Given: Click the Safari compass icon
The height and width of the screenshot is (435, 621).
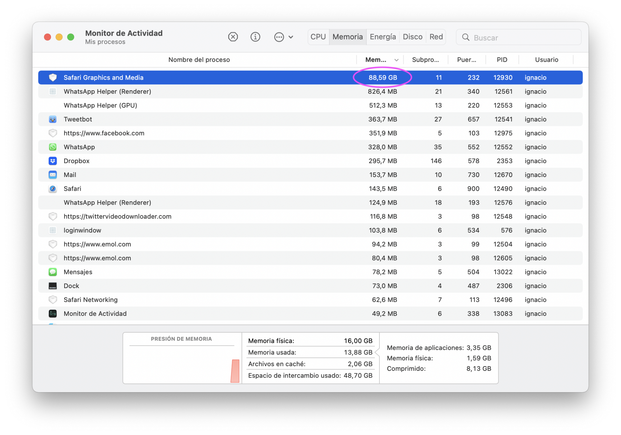Looking at the screenshot, I should [x=53, y=189].
